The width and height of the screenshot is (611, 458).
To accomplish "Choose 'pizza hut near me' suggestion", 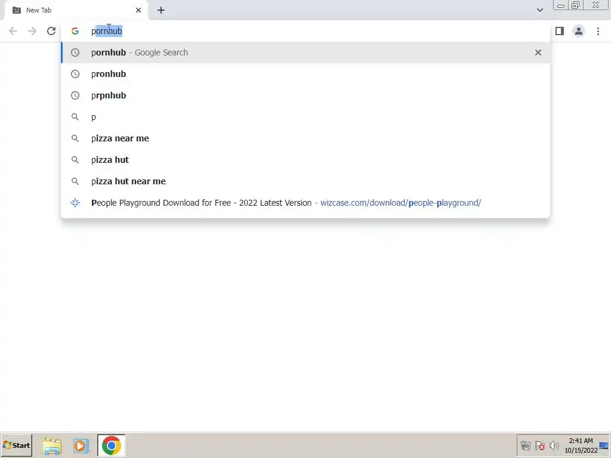I will 306,181.
